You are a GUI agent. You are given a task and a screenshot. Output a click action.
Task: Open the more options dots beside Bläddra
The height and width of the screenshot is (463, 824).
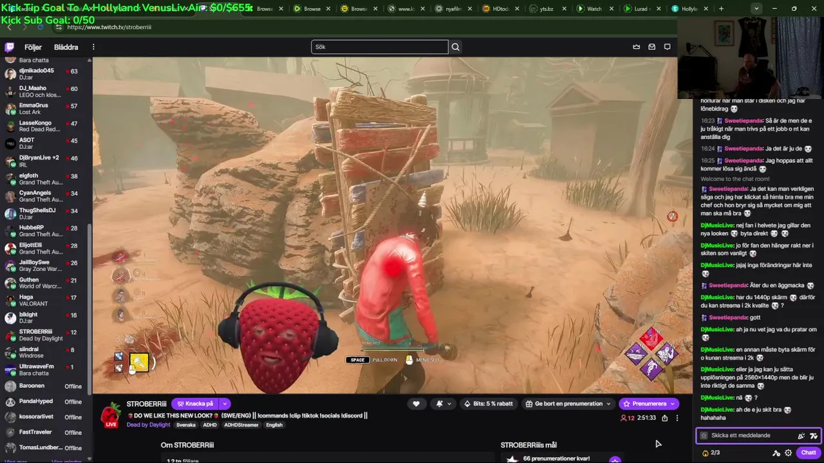click(x=93, y=47)
